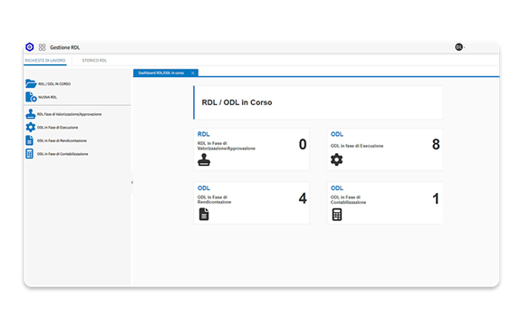Viewport: 522px width, 328px height.
Task: Click the gear icon beside ODL in Fase di Esecuzione in the sidebar
Action: (x=30, y=127)
